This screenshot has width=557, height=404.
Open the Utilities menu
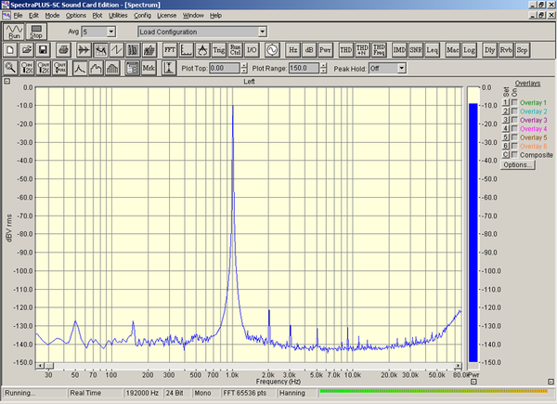click(118, 15)
